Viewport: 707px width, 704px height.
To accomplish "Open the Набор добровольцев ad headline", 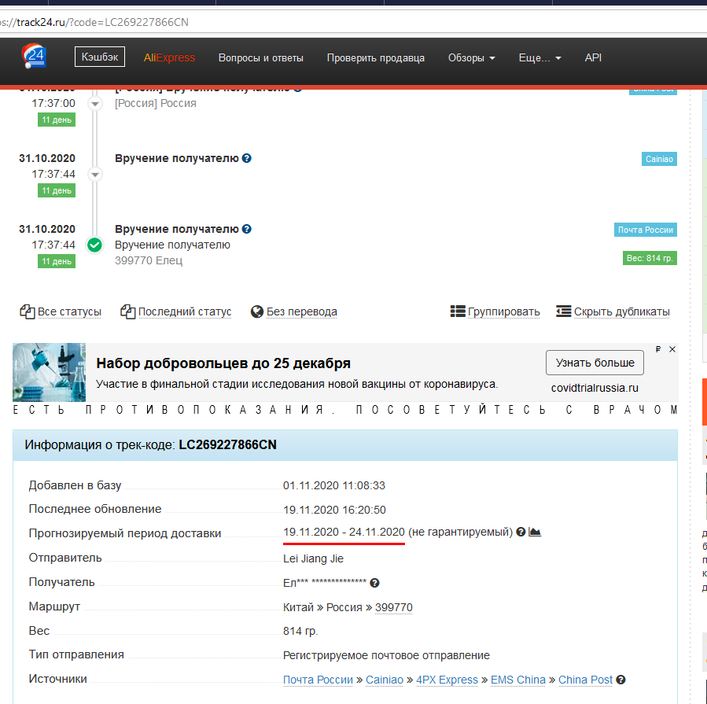I will click(223, 363).
